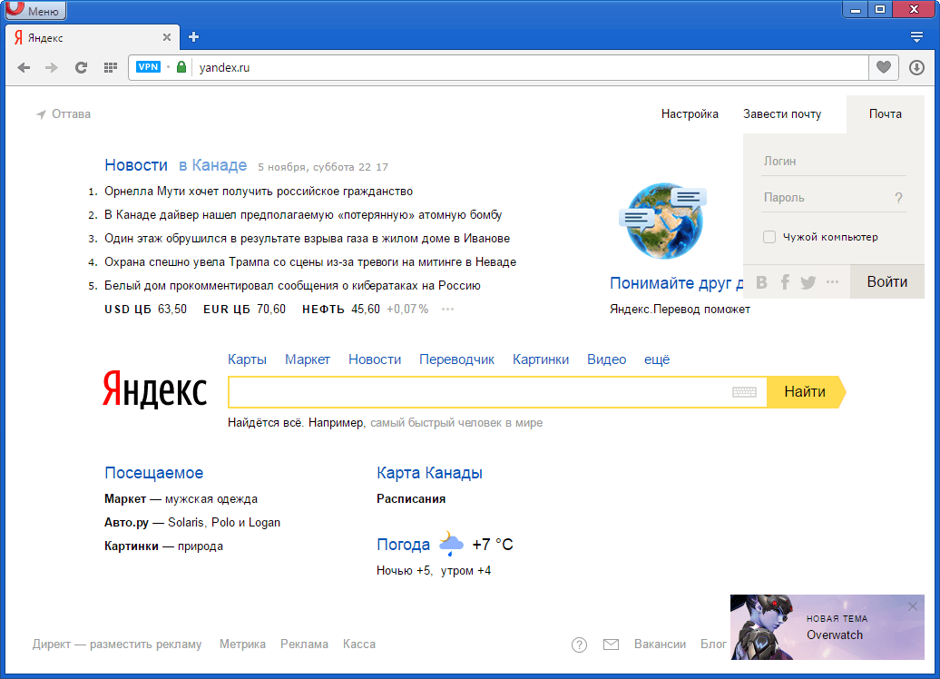Add page to bookmarks with heart icon
Viewport: 940px width, 679px height.
click(x=883, y=67)
